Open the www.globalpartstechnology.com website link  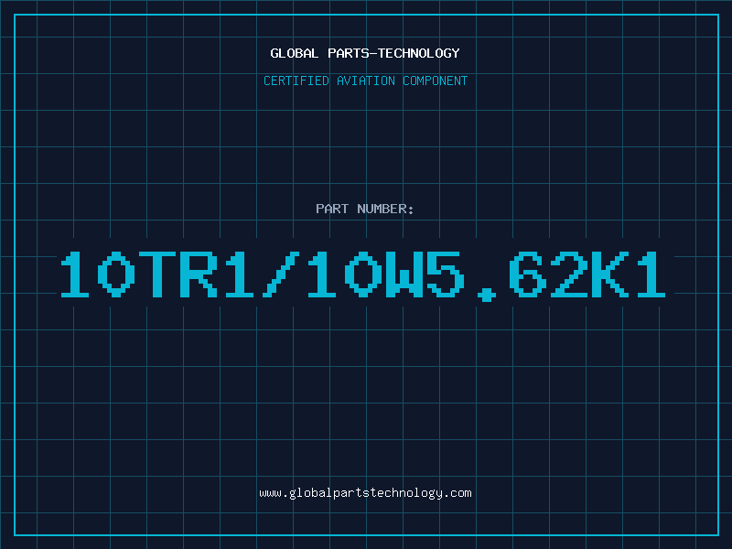[365, 493]
